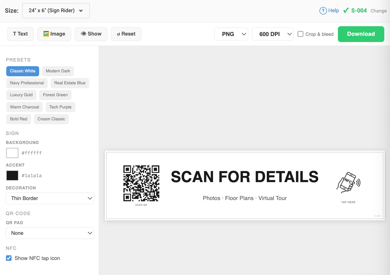Select the Modern Dark preset

pyautogui.click(x=58, y=71)
